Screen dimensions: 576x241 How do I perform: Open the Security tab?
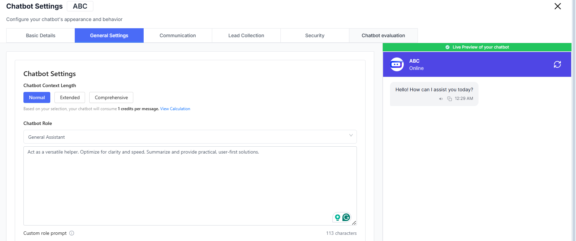click(x=315, y=35)
